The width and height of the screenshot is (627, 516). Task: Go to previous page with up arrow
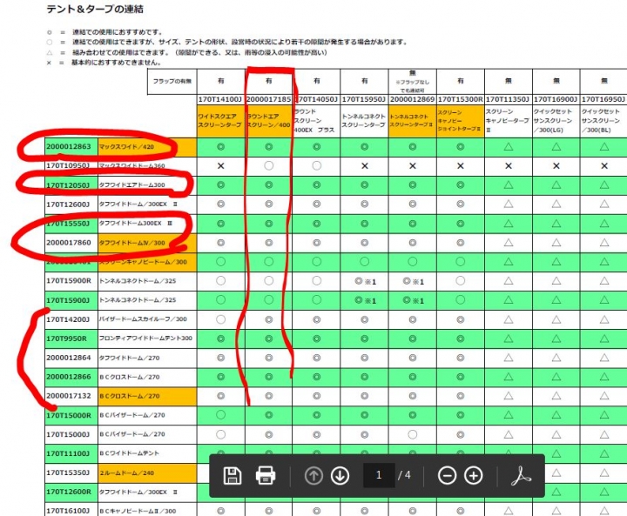313,476
